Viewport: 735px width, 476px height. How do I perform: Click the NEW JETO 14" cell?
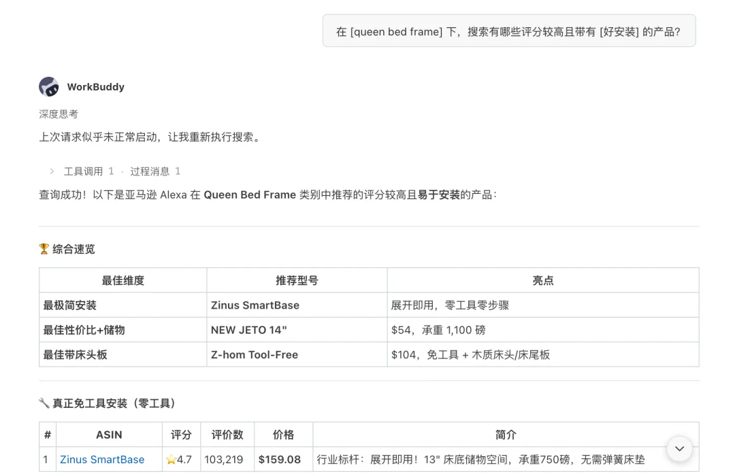[297, 330]
